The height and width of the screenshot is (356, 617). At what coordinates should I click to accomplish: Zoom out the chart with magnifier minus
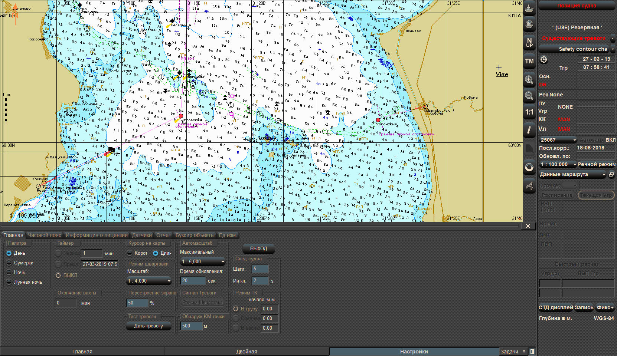click(x=529, y=96)
